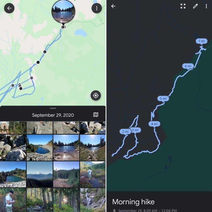Edit Morning hike with pencil icon
212x212 pixels.
[195, 6]
